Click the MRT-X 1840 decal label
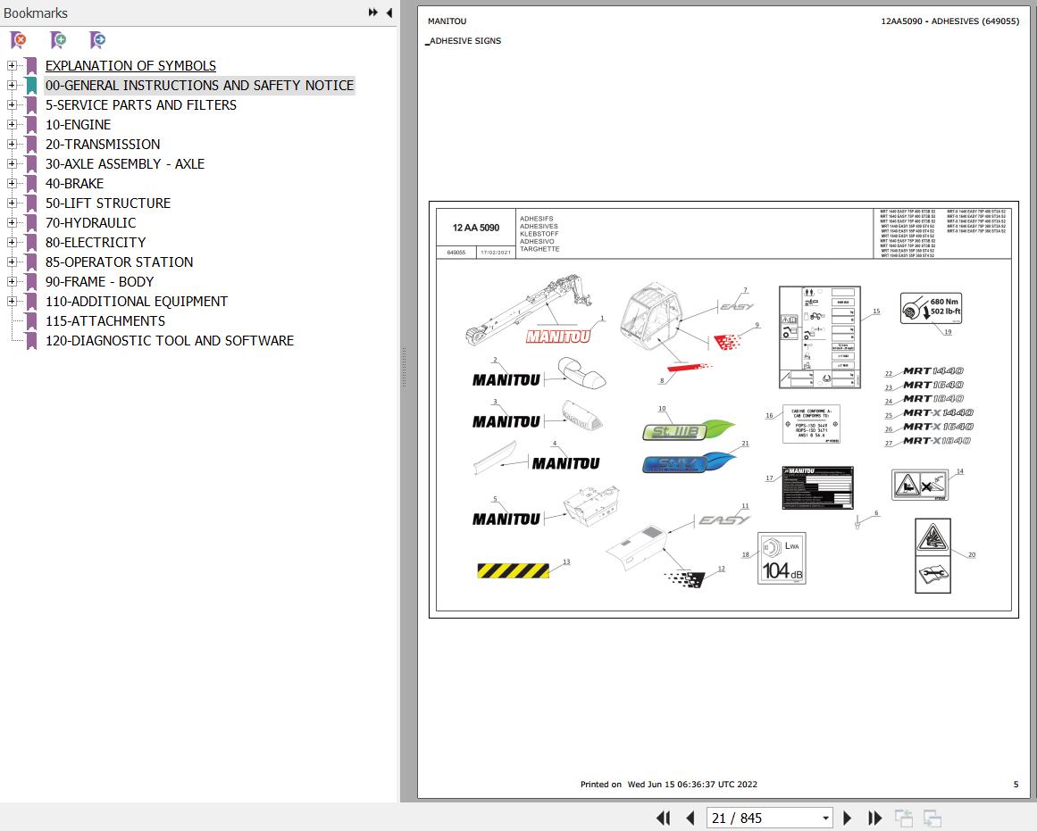 936,441
